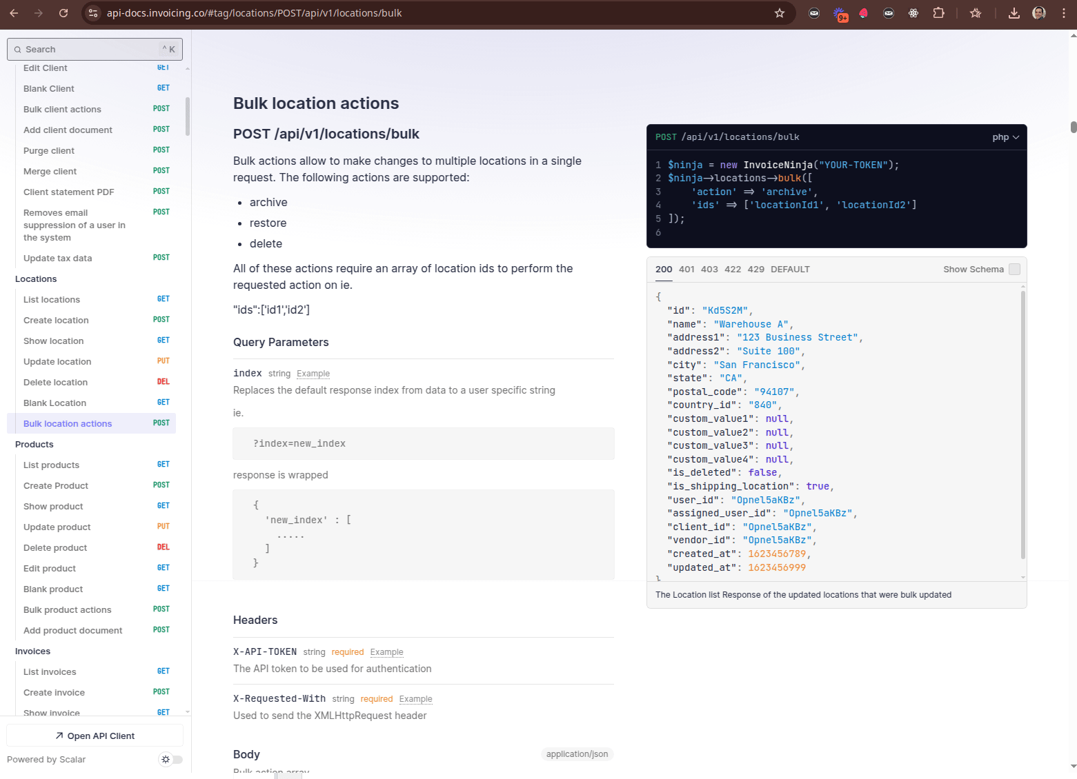
Task: Open the Extensions puzzle menu
Action: pyautogui.click(x=938, y=13)
